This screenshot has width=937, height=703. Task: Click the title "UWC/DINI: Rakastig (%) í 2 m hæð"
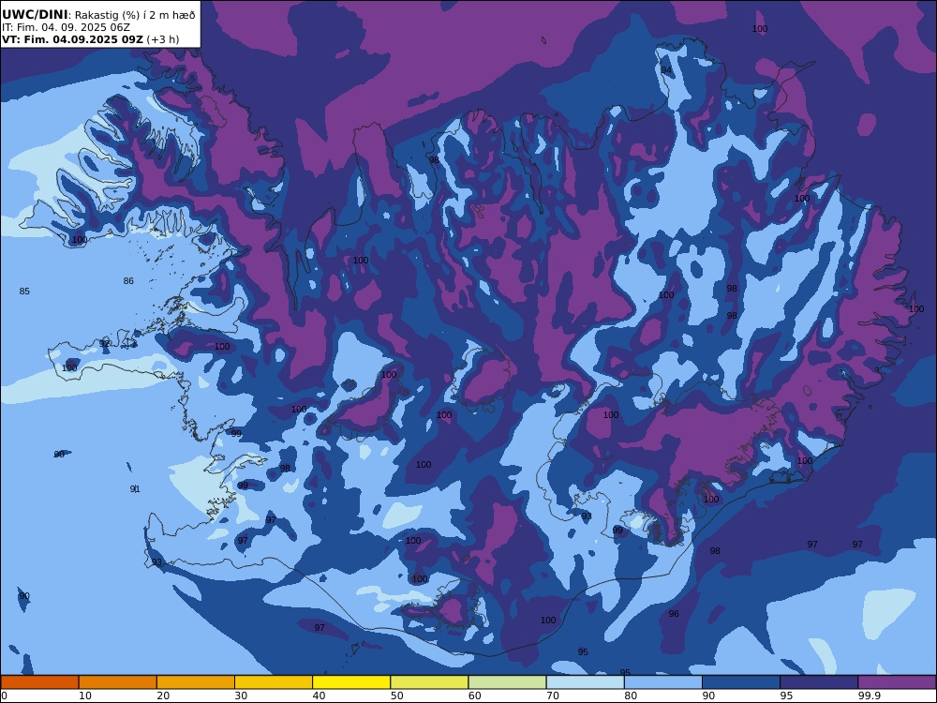click(98, 15)
